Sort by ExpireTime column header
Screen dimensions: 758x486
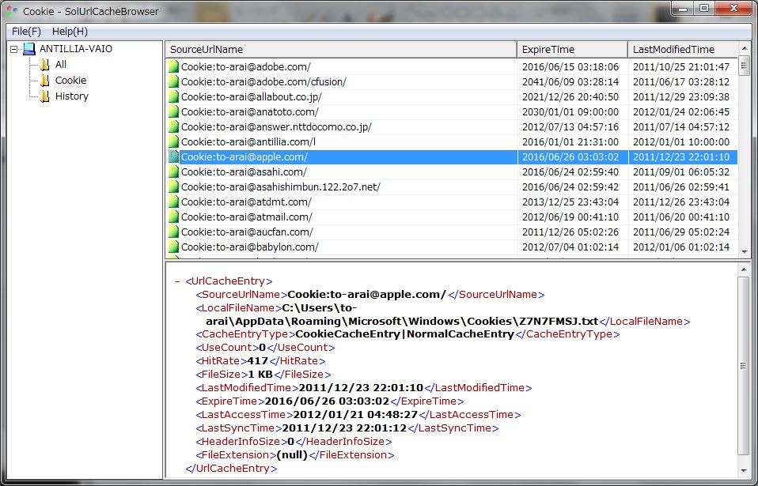pyautogui.click(x=572, y=50)
